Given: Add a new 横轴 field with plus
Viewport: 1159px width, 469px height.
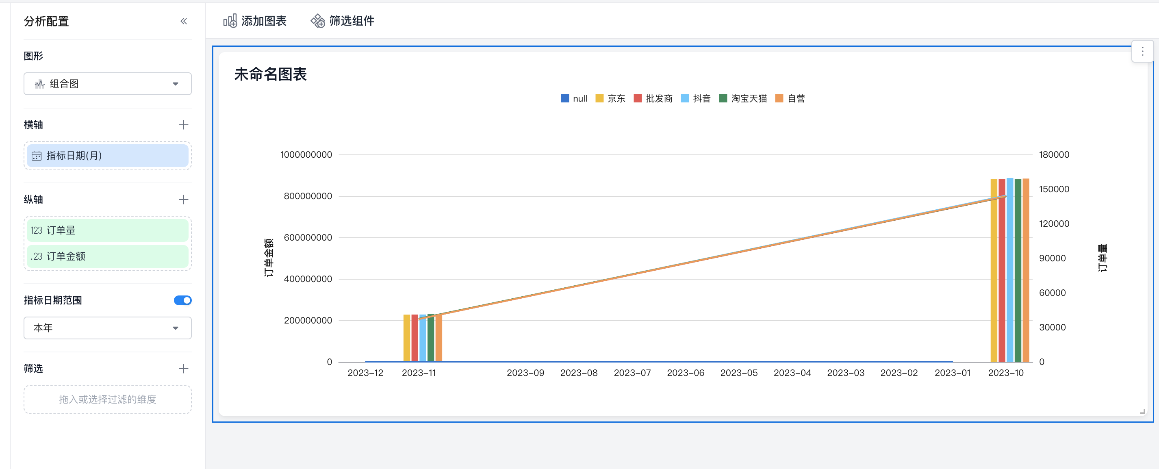Looking at the screenshot, I should [x=184, y=125].
